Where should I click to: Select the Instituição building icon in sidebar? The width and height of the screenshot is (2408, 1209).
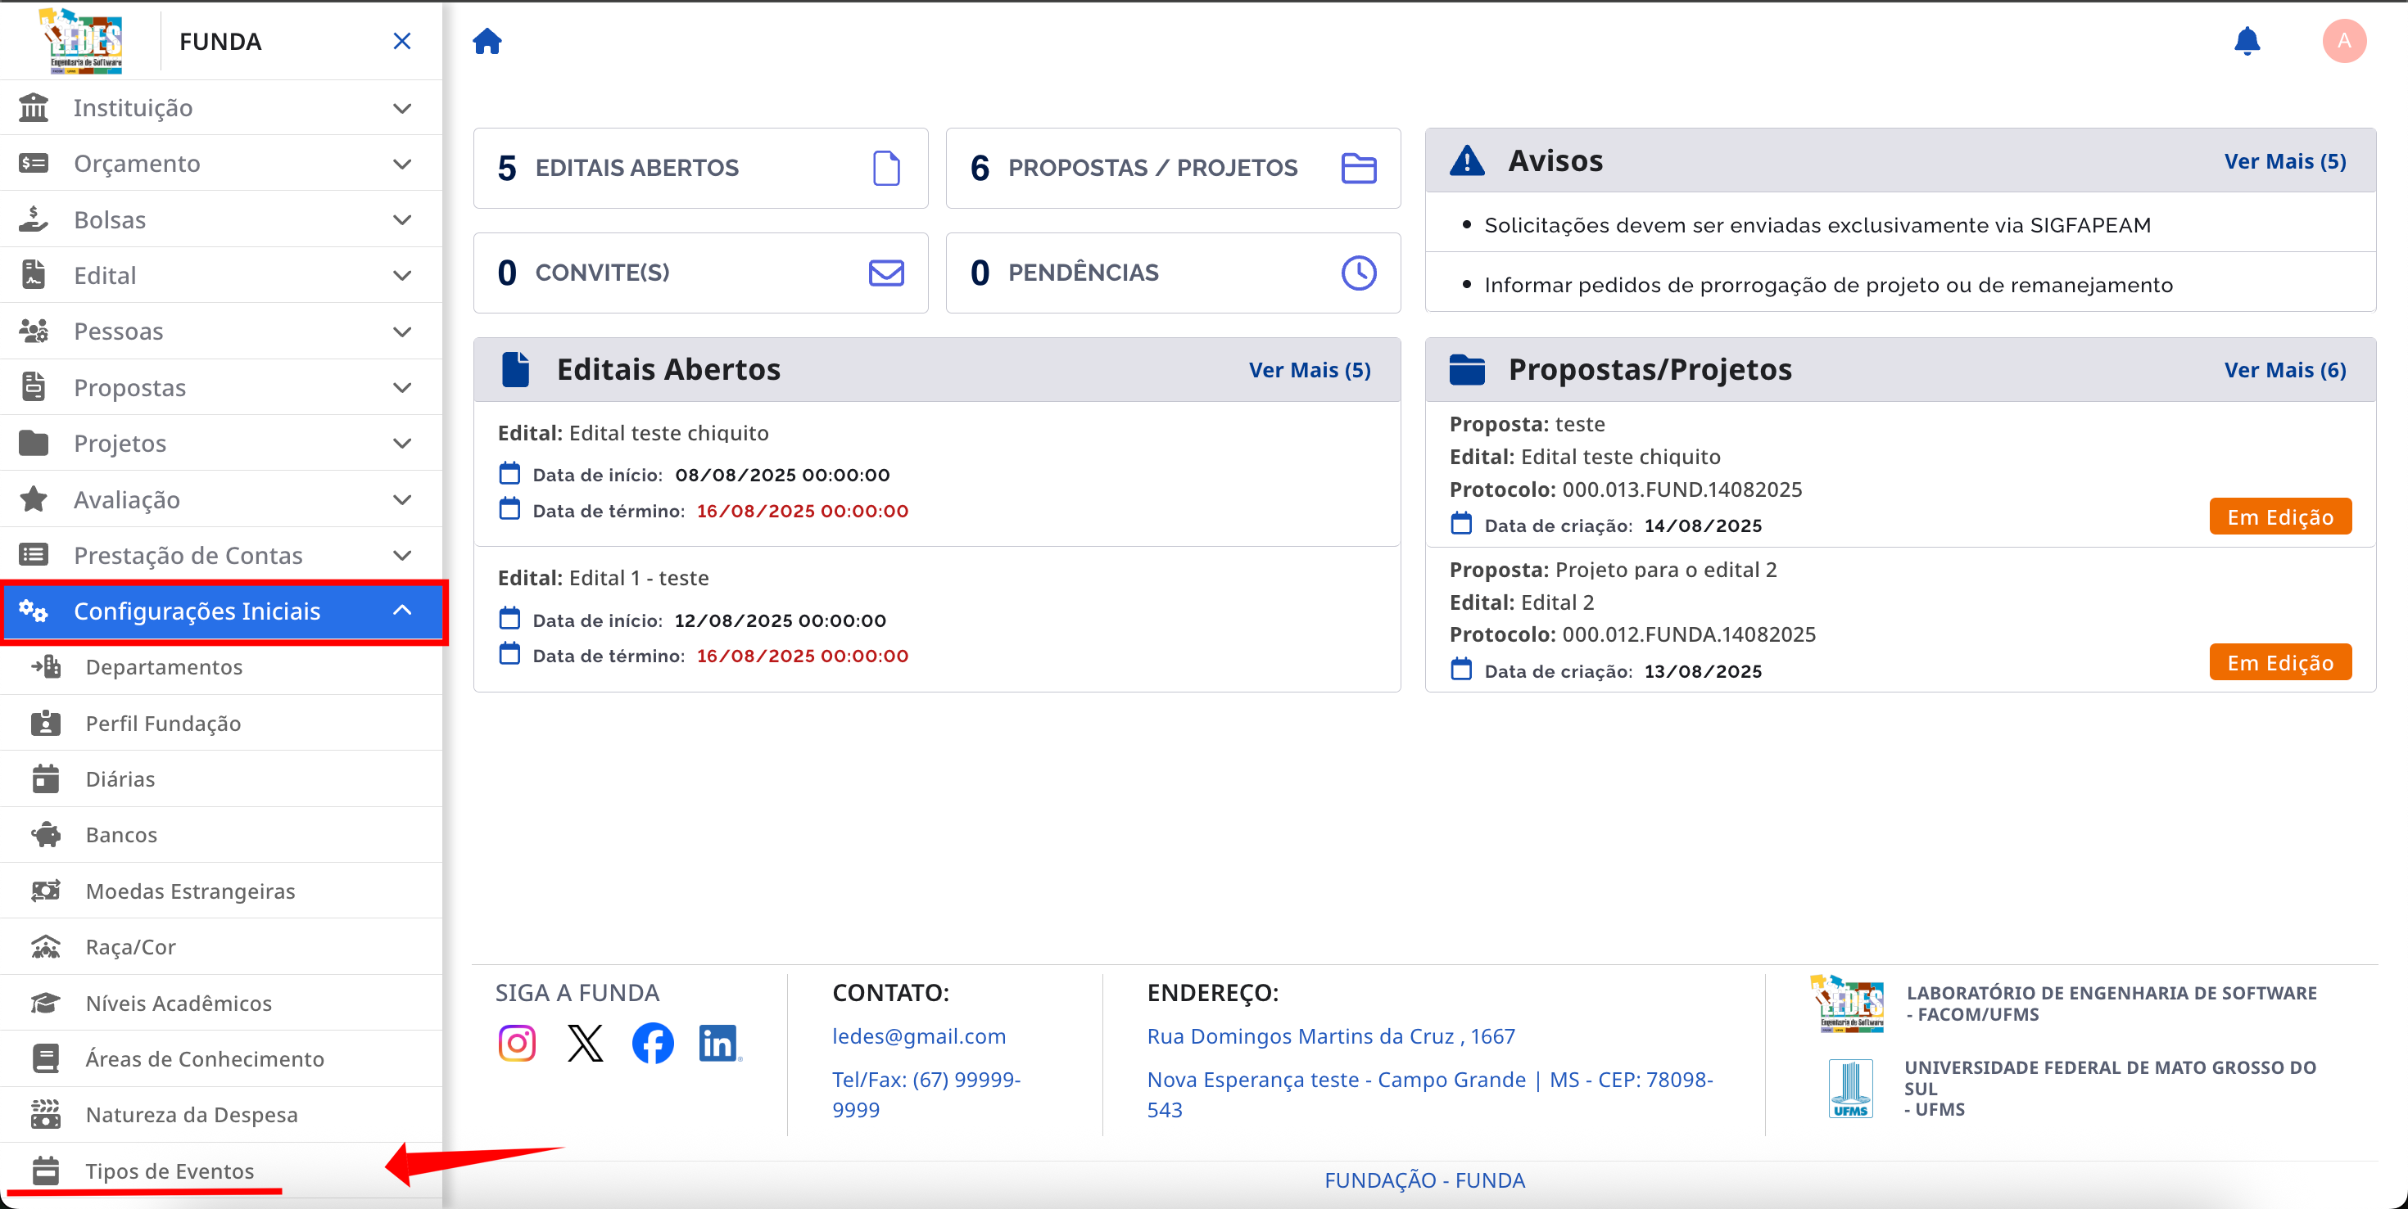[x=34, y=106]
